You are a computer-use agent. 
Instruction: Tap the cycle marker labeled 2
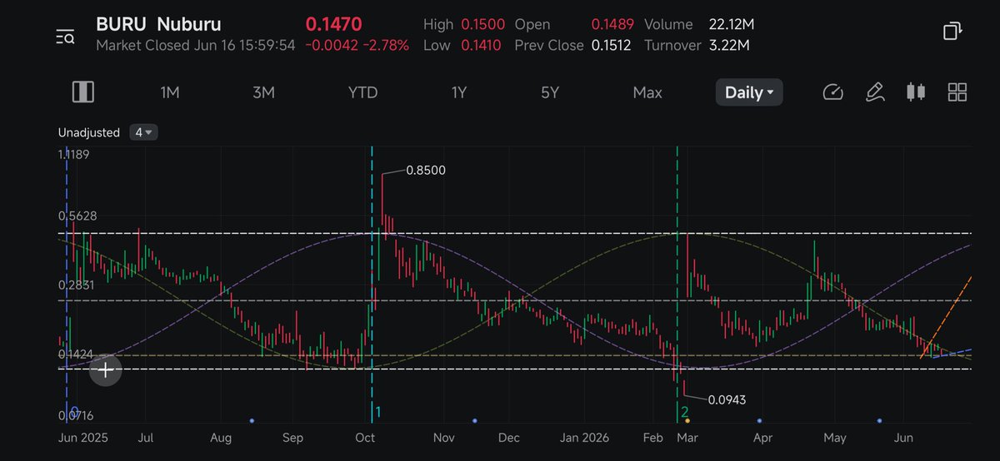684,412
